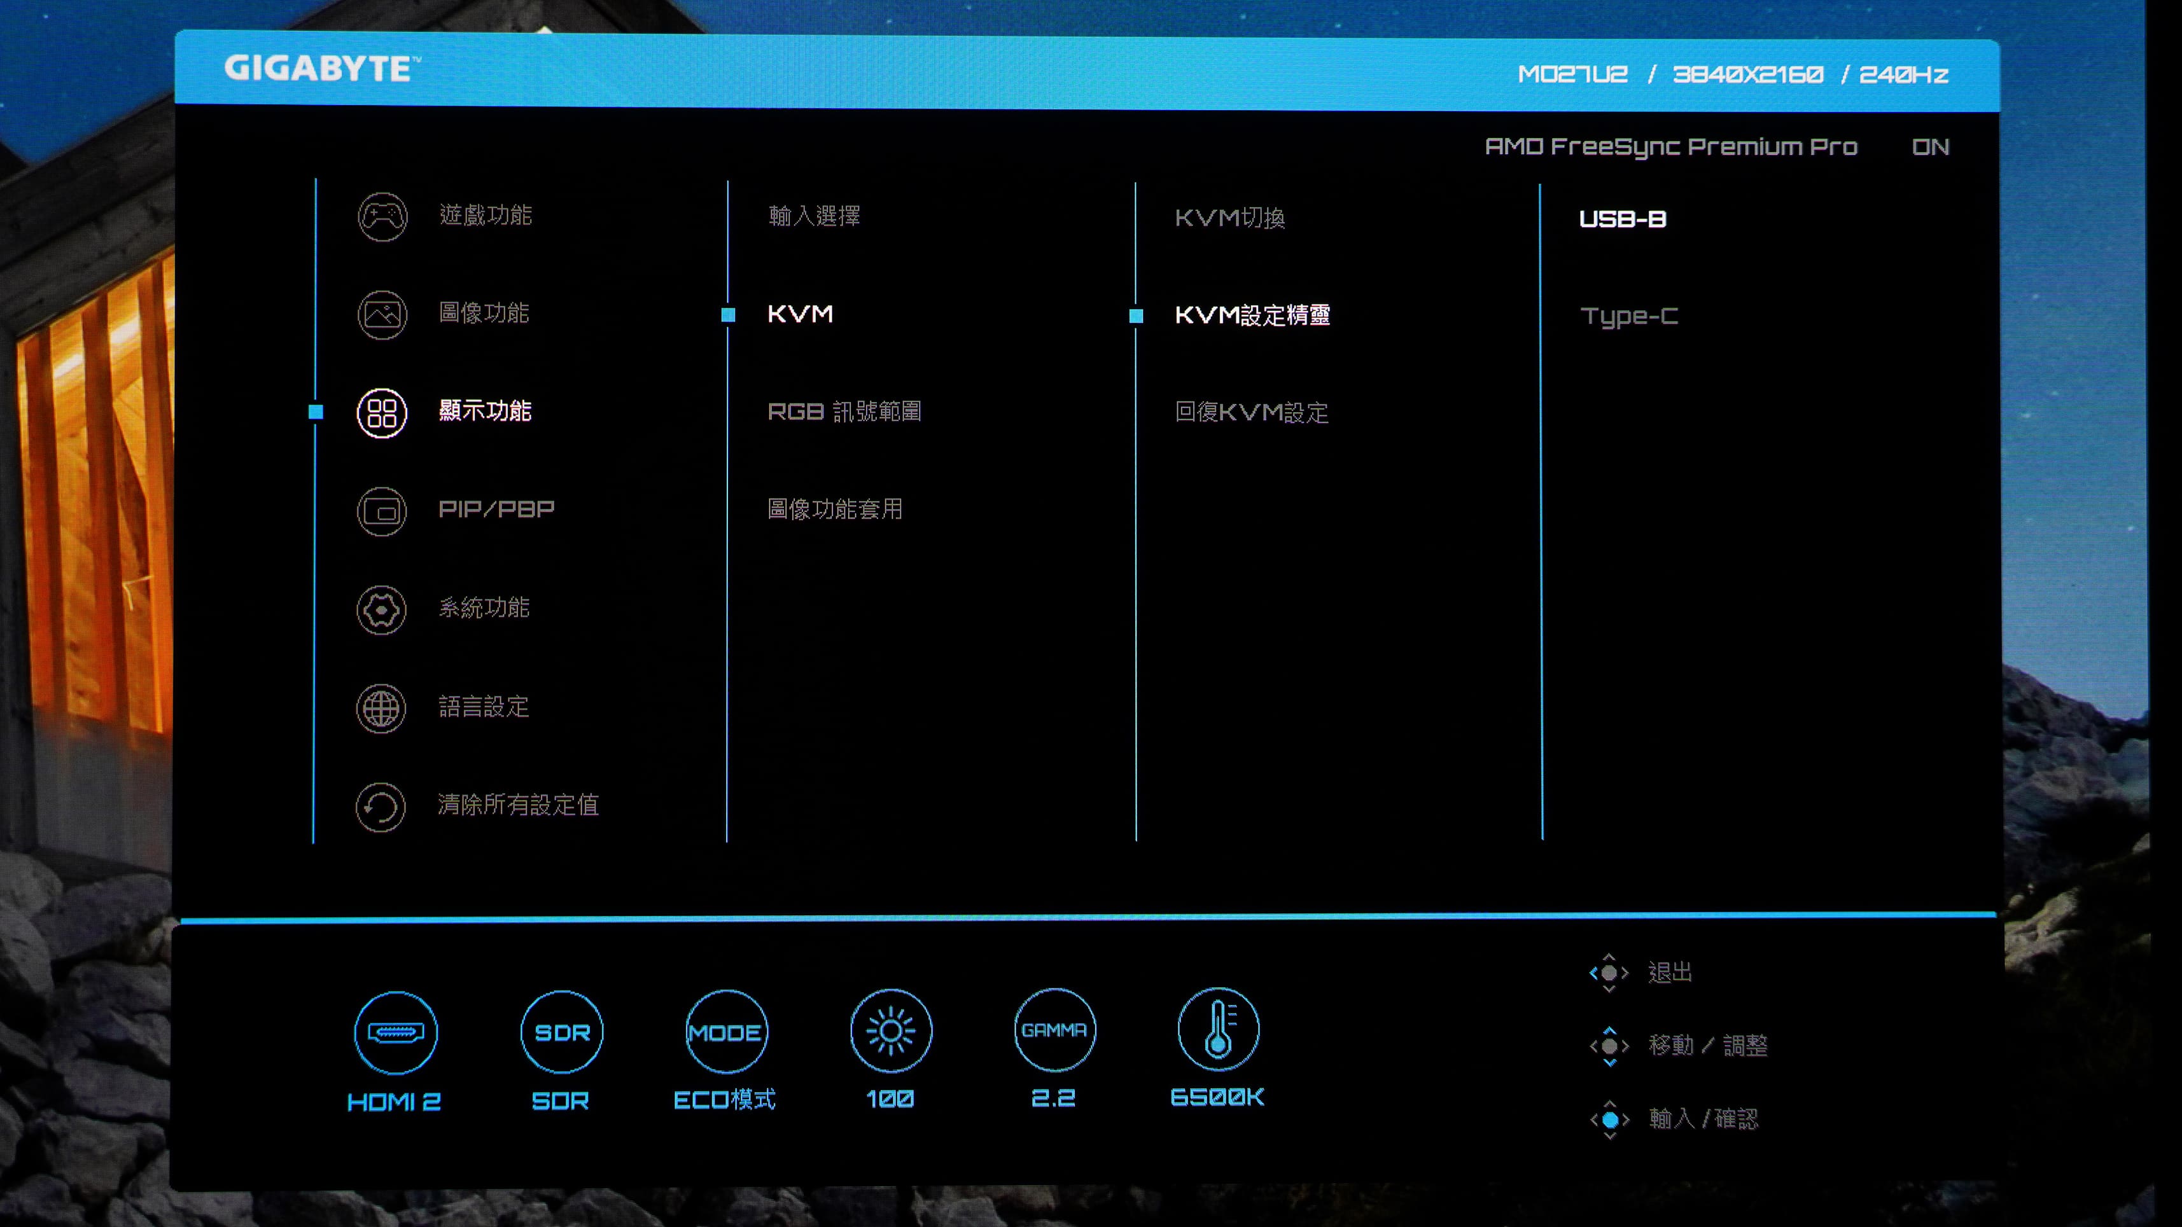Click the HDMI 2 input label
Screen dimensions: 2182x1227
(x=394, y=1102)
